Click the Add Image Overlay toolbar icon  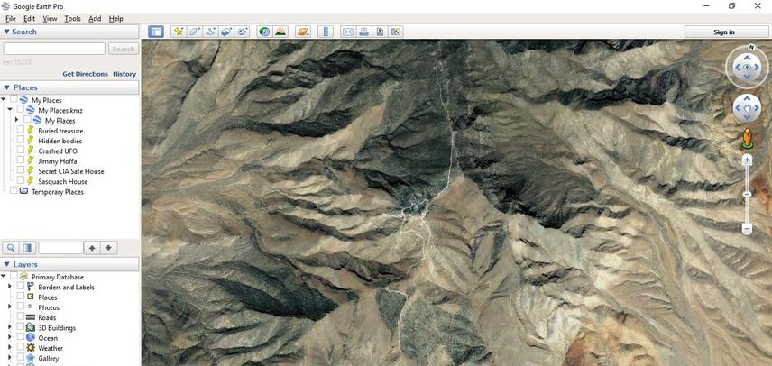226,32
